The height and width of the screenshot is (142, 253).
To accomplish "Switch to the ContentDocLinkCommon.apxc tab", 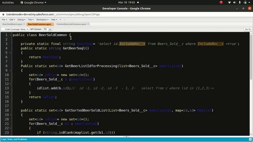I will pos(72,24).
